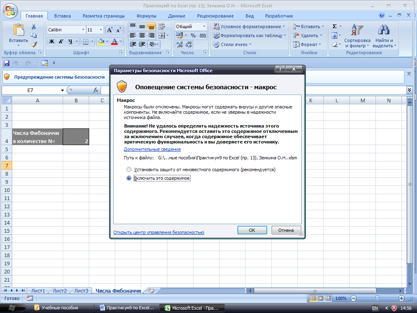Select 'Включить это содержимое' radio button
417x313 pixels.
click(129, 178)
